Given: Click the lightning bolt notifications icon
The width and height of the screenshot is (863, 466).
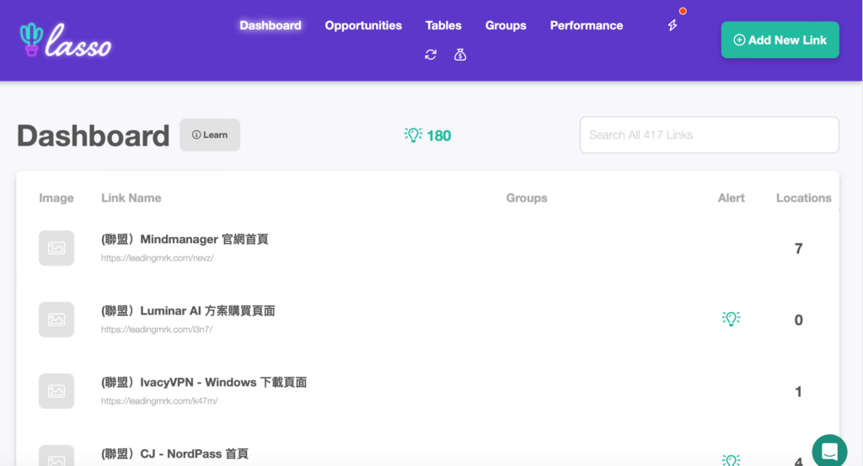Looking at the screenshot, I should (673, 25).
